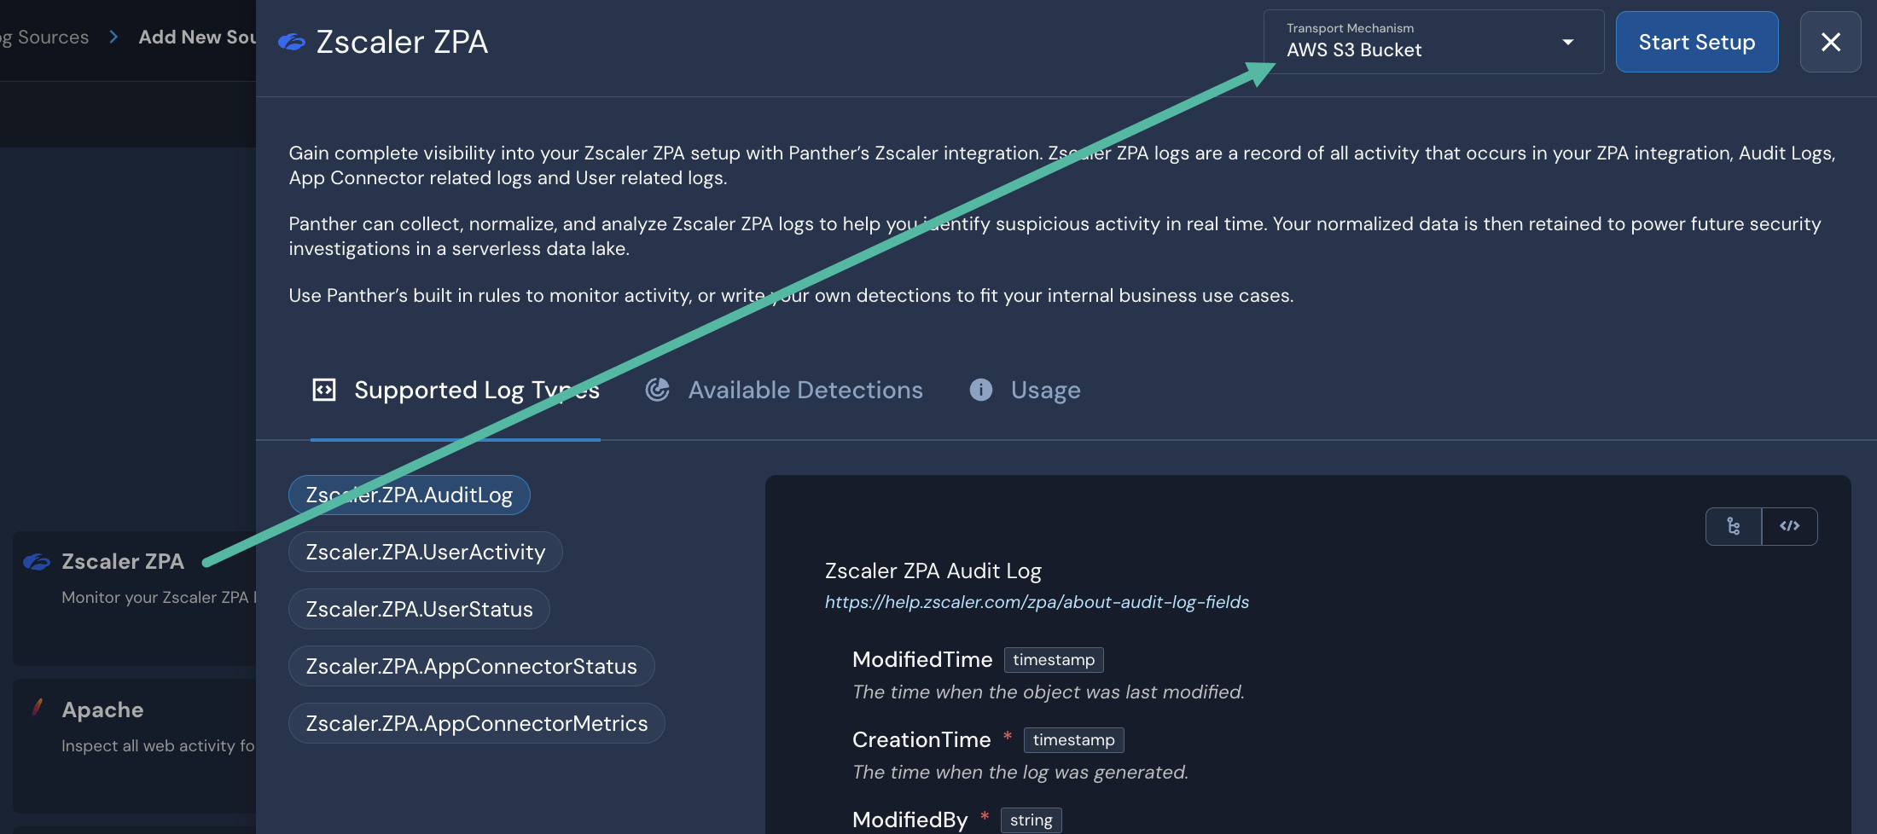Viewport: 1877px width, 834px height.
Task: Toggle the Zscaler.ZPA.UserActivity log type
Action: (425, 552)
